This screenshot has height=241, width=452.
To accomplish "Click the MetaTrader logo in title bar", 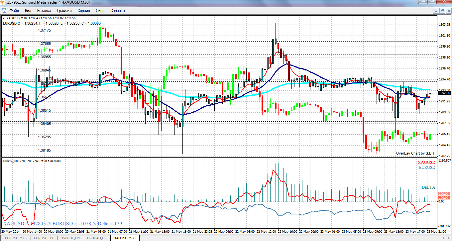I will (3, 2).
